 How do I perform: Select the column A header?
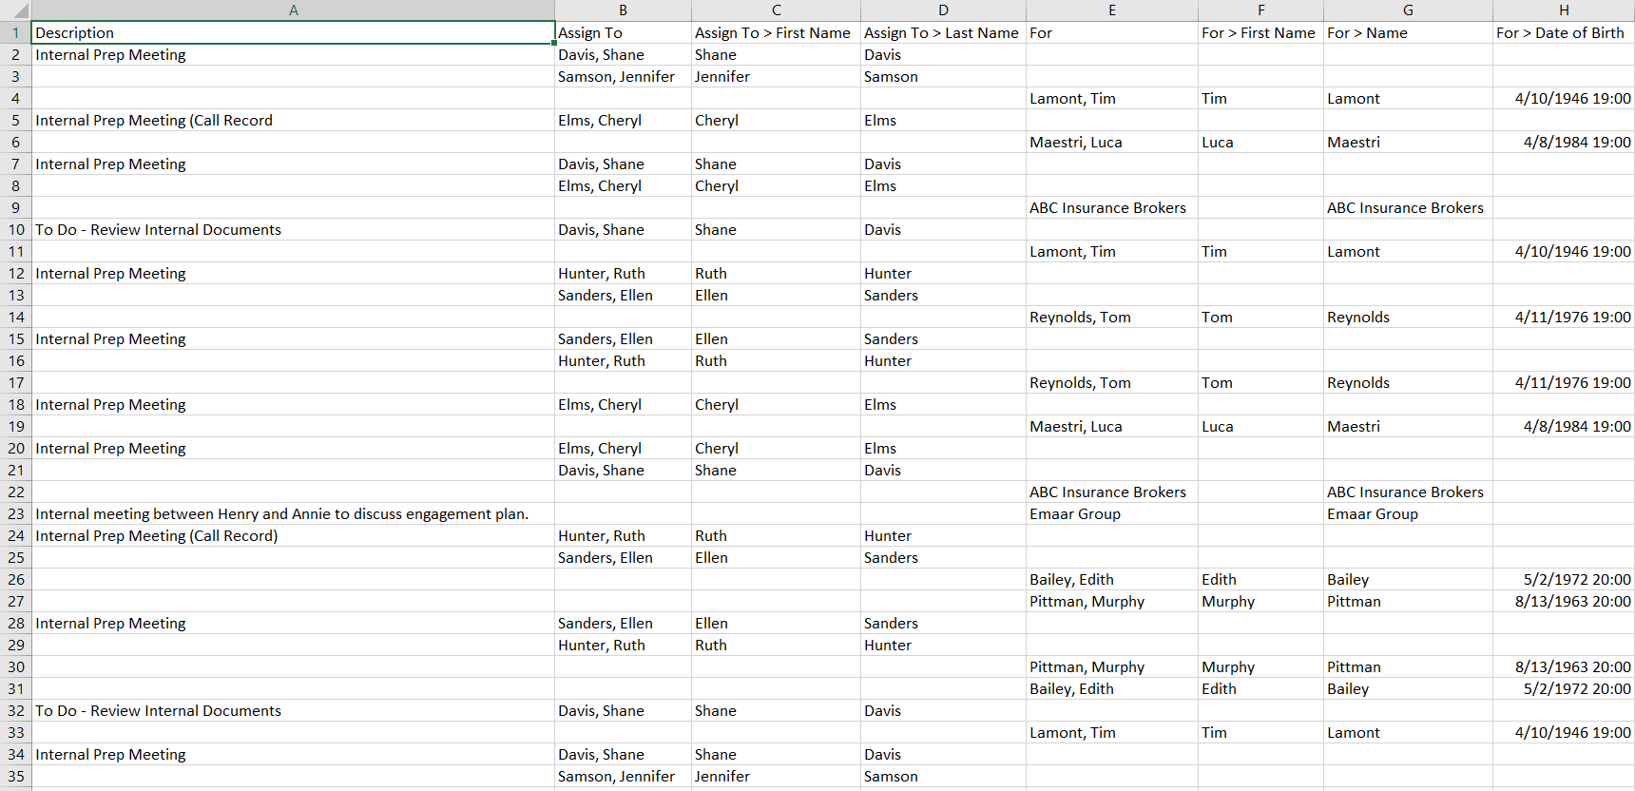(293, 10)
